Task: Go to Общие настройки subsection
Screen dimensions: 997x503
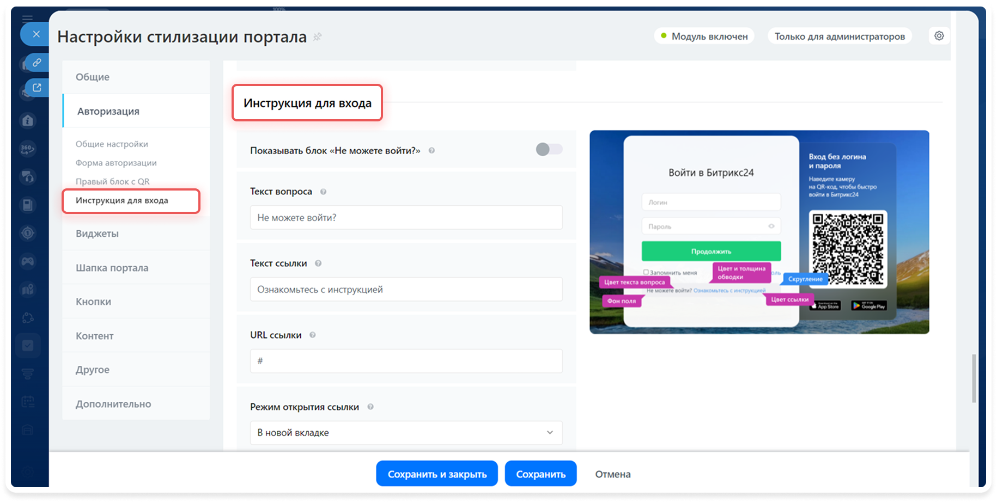Action: (x=112, y=144)
